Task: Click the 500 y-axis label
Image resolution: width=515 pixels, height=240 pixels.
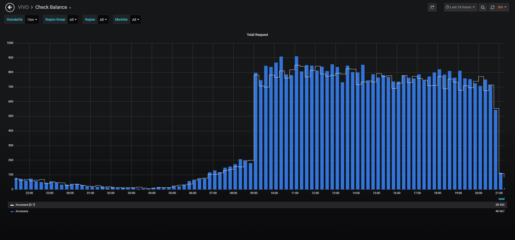Action: (11, 116)
